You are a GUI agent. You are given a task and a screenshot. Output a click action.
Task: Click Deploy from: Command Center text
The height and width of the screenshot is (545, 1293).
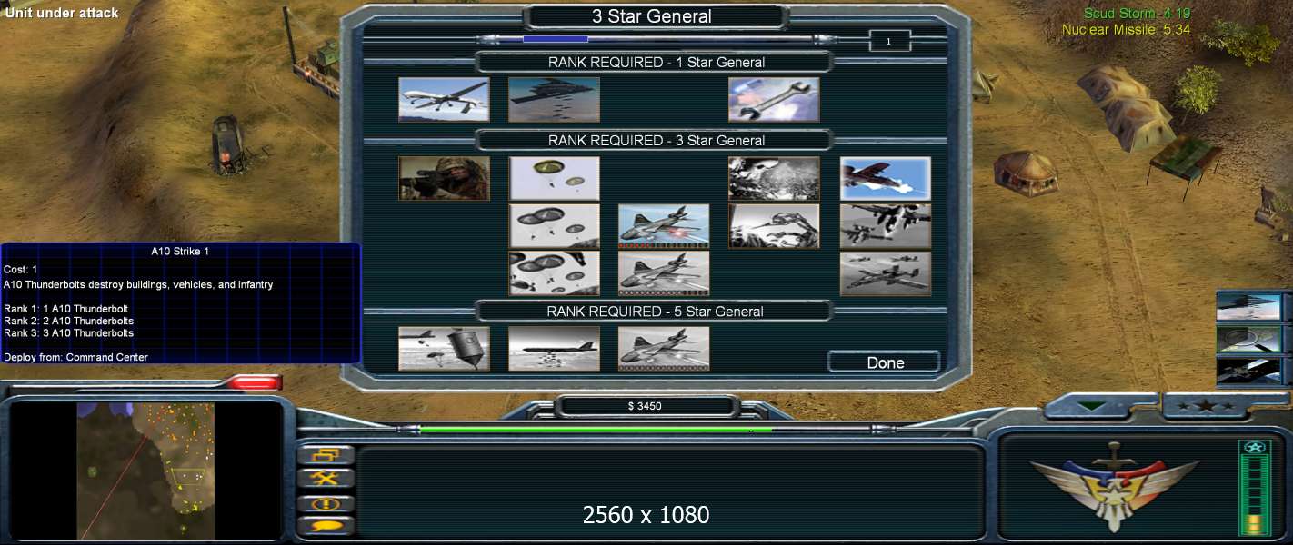[75, 357]
